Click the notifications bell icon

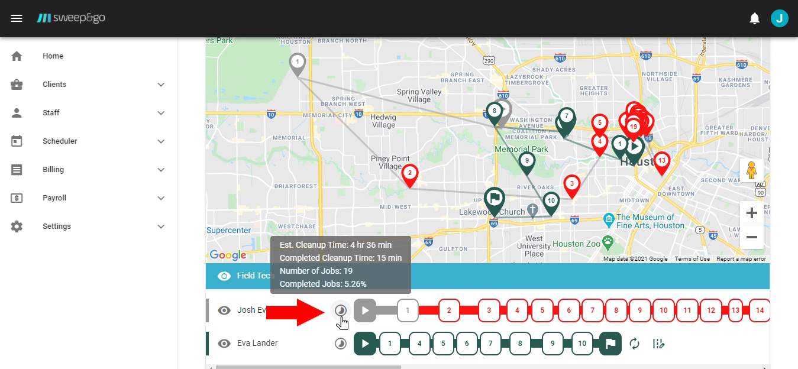coord(754,18)
